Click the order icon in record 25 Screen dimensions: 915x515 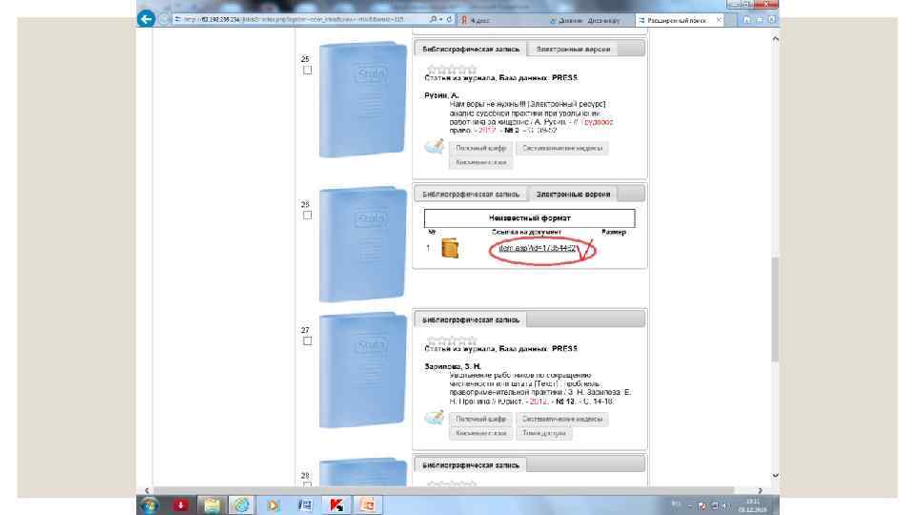pos(434,146)
